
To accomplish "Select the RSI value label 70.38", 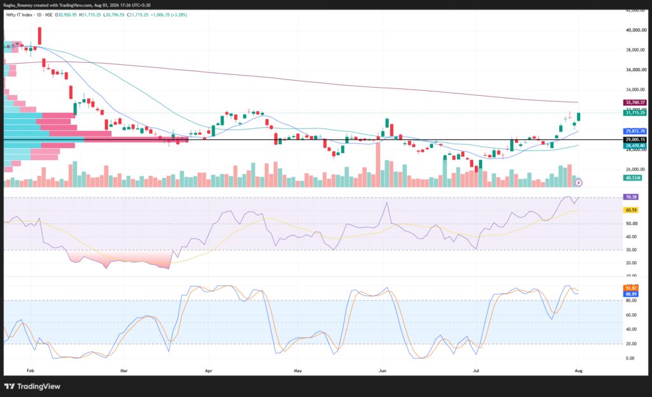I will pos(631,197).
